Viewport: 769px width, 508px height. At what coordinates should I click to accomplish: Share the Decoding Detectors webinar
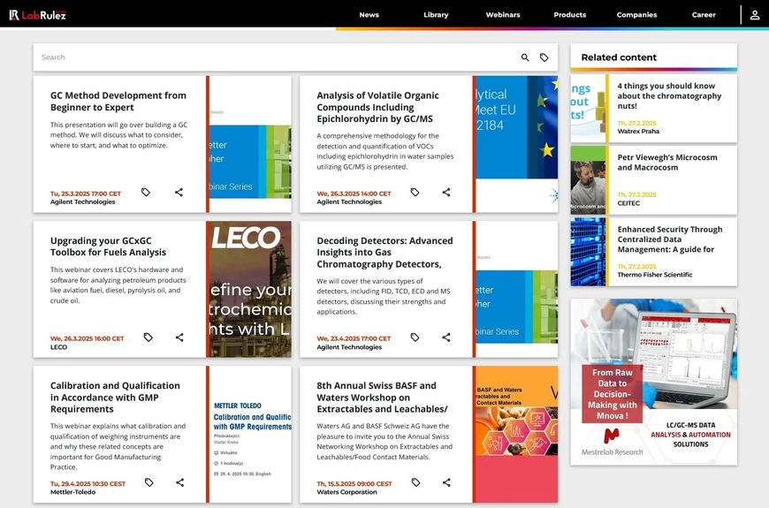(446, 337)
